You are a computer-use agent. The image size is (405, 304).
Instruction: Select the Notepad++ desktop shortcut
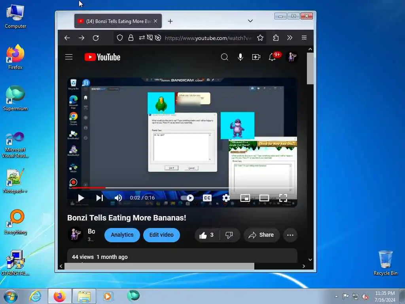pyautogui.click(x=15, y=180)
